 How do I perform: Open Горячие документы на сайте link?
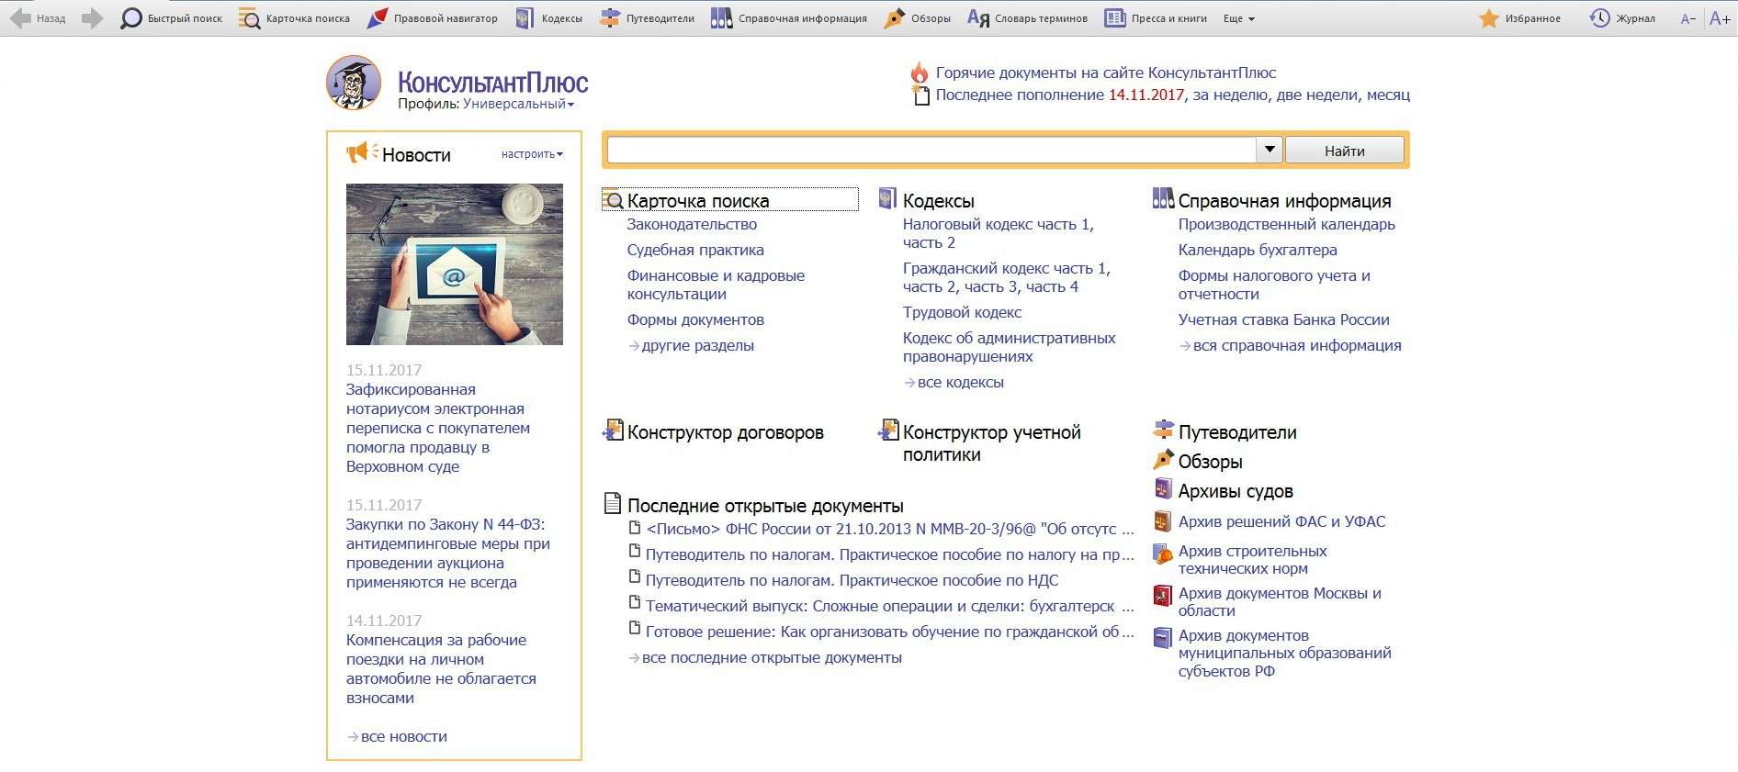click(1106, 73)
